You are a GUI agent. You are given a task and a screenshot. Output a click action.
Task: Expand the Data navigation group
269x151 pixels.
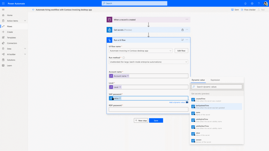(25, 48)
